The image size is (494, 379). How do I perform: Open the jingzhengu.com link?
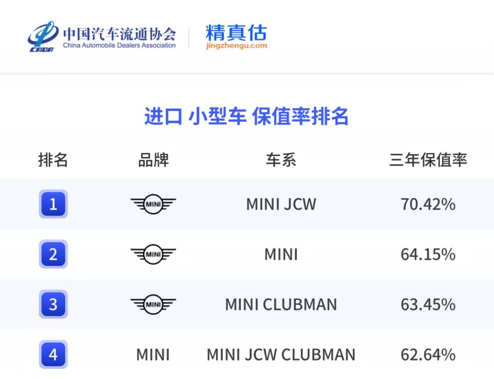[236, 46]
